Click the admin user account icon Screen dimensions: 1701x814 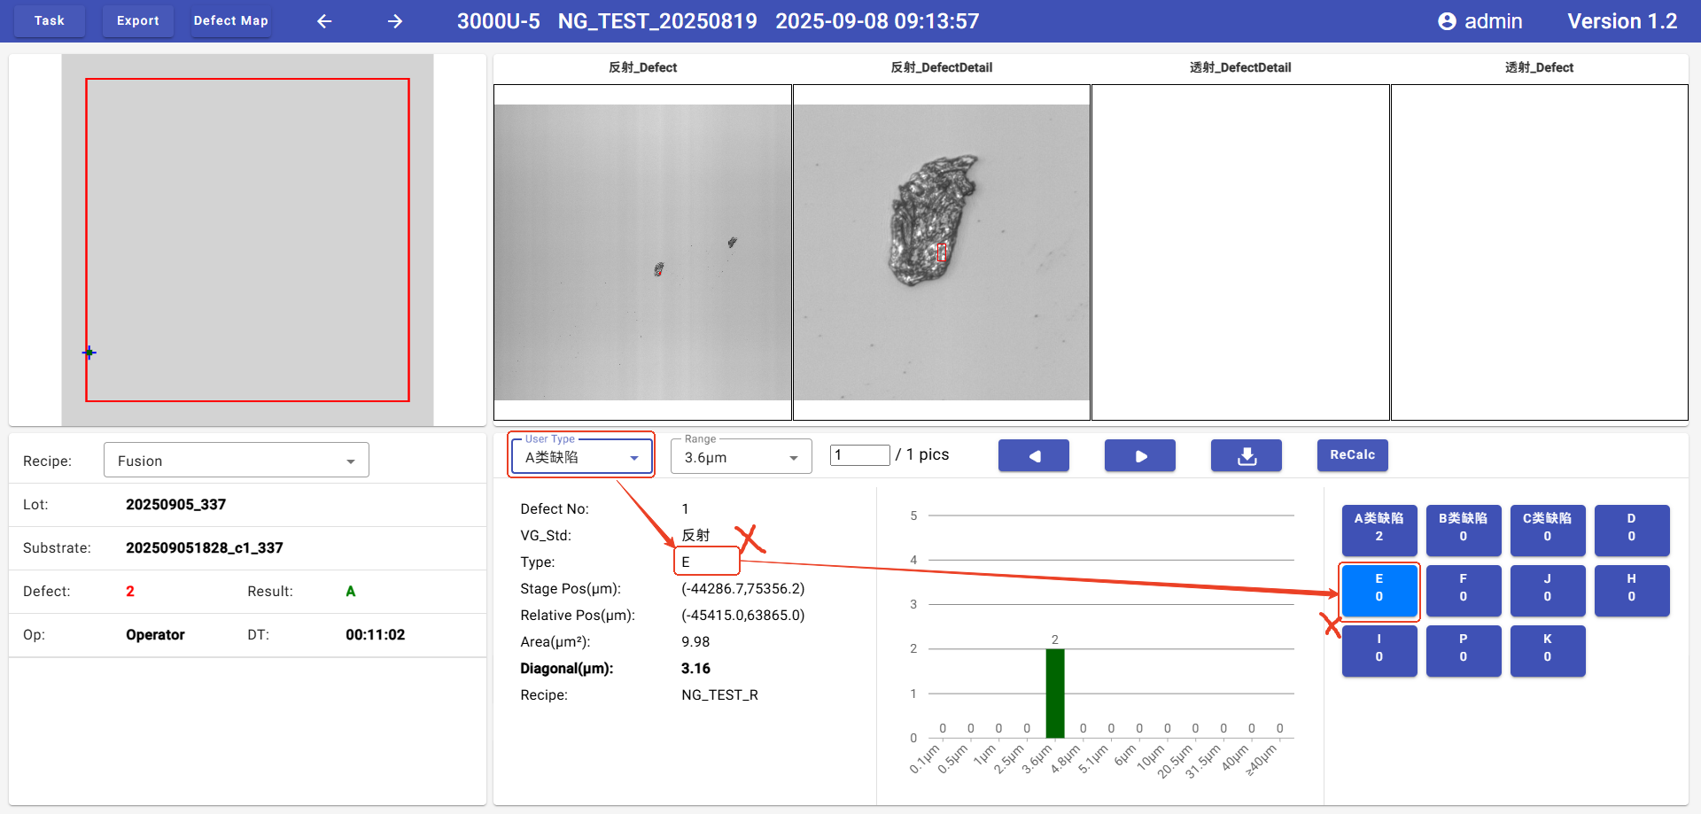pos(1447,21)
